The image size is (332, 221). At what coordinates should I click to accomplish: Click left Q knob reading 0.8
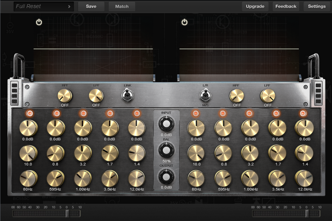[56, 154]
